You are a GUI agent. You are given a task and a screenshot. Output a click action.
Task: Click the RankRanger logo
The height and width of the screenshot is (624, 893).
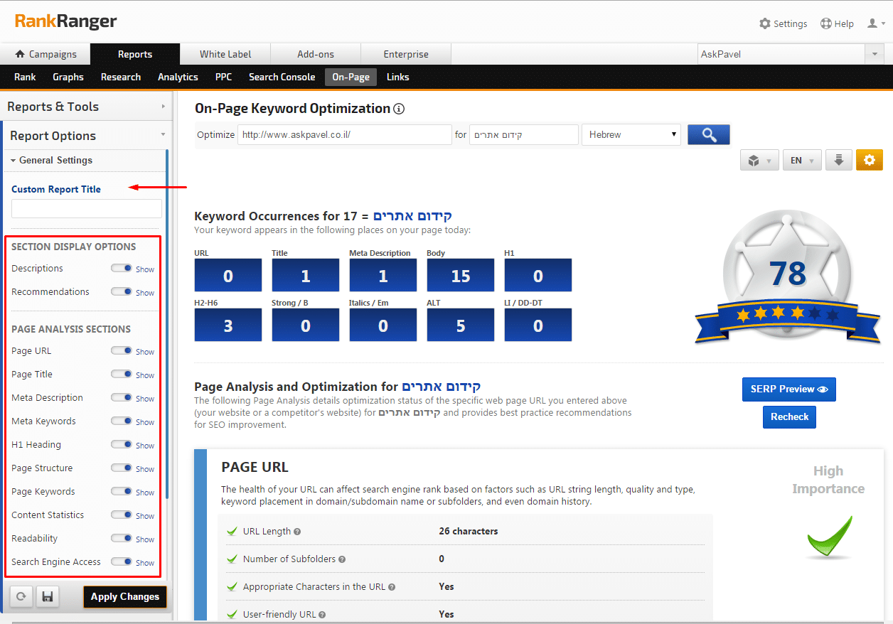click(65, 21)
